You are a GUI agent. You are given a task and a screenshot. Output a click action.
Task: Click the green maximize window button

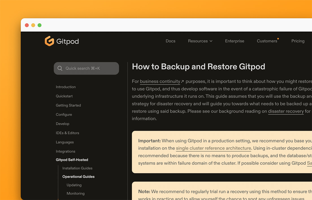click(x=40, y=25)
